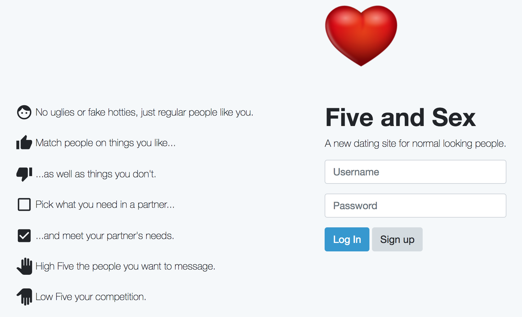Click the empty checkbox beside partner needs
Image resolution: width=522 pixels, height=317 pixels.
coord(24,205)
